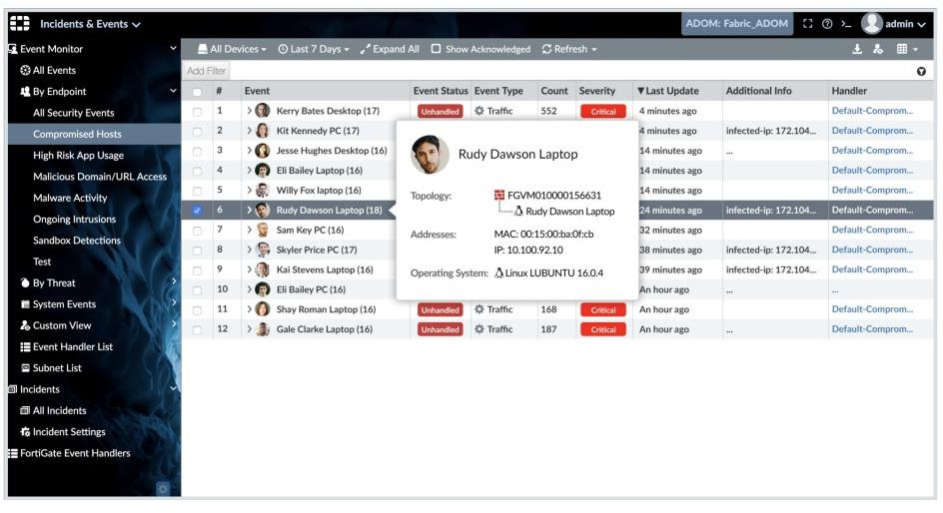
Task: Click the filter funnel icon
Action: click(921, 71)
